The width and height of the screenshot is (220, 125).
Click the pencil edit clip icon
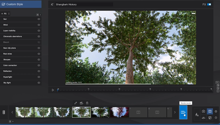coord(76,103)
